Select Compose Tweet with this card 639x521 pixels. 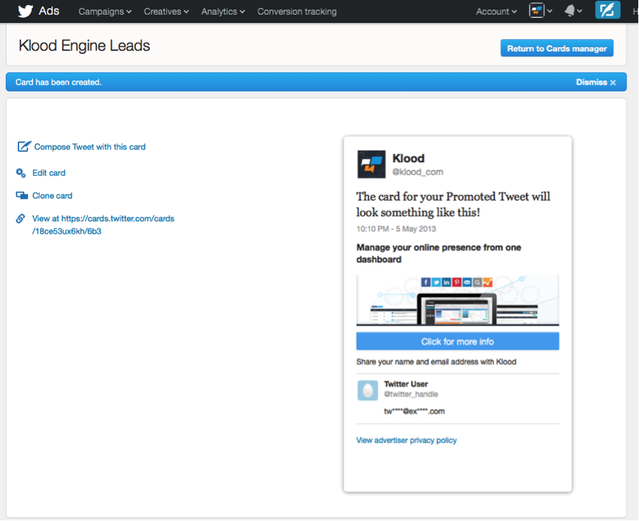coord(89,147)
